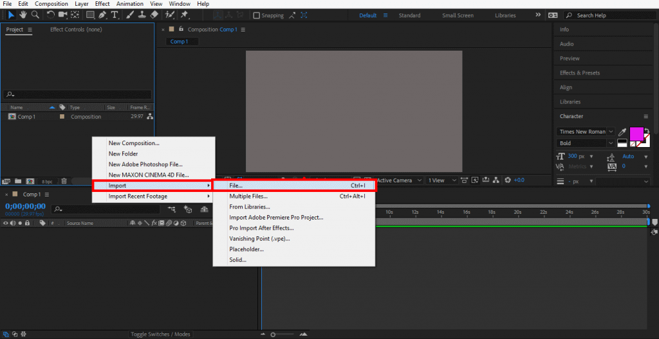Select the Puppet Pin tool
Screen dimensions: 659x339
pos(184,15)
